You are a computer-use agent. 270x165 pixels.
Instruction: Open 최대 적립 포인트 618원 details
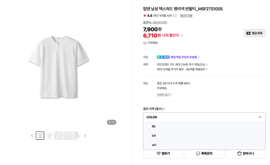point(185,57)
